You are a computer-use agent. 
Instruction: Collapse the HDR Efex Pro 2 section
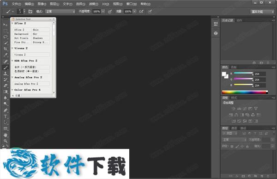(12, 61)
